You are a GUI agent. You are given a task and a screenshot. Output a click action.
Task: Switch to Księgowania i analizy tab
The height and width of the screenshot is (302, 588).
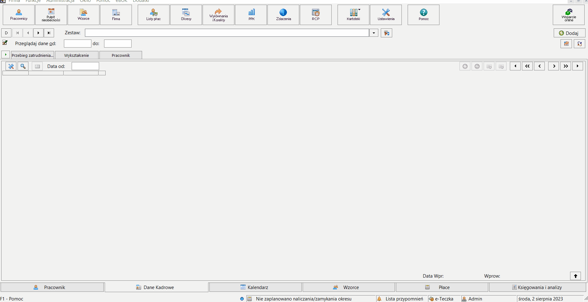point(538,287)
